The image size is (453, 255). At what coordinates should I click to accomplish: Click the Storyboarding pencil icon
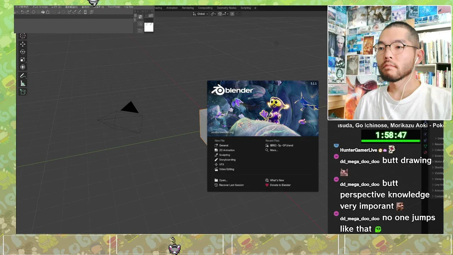pyautogui.click(x=216, y=160)
